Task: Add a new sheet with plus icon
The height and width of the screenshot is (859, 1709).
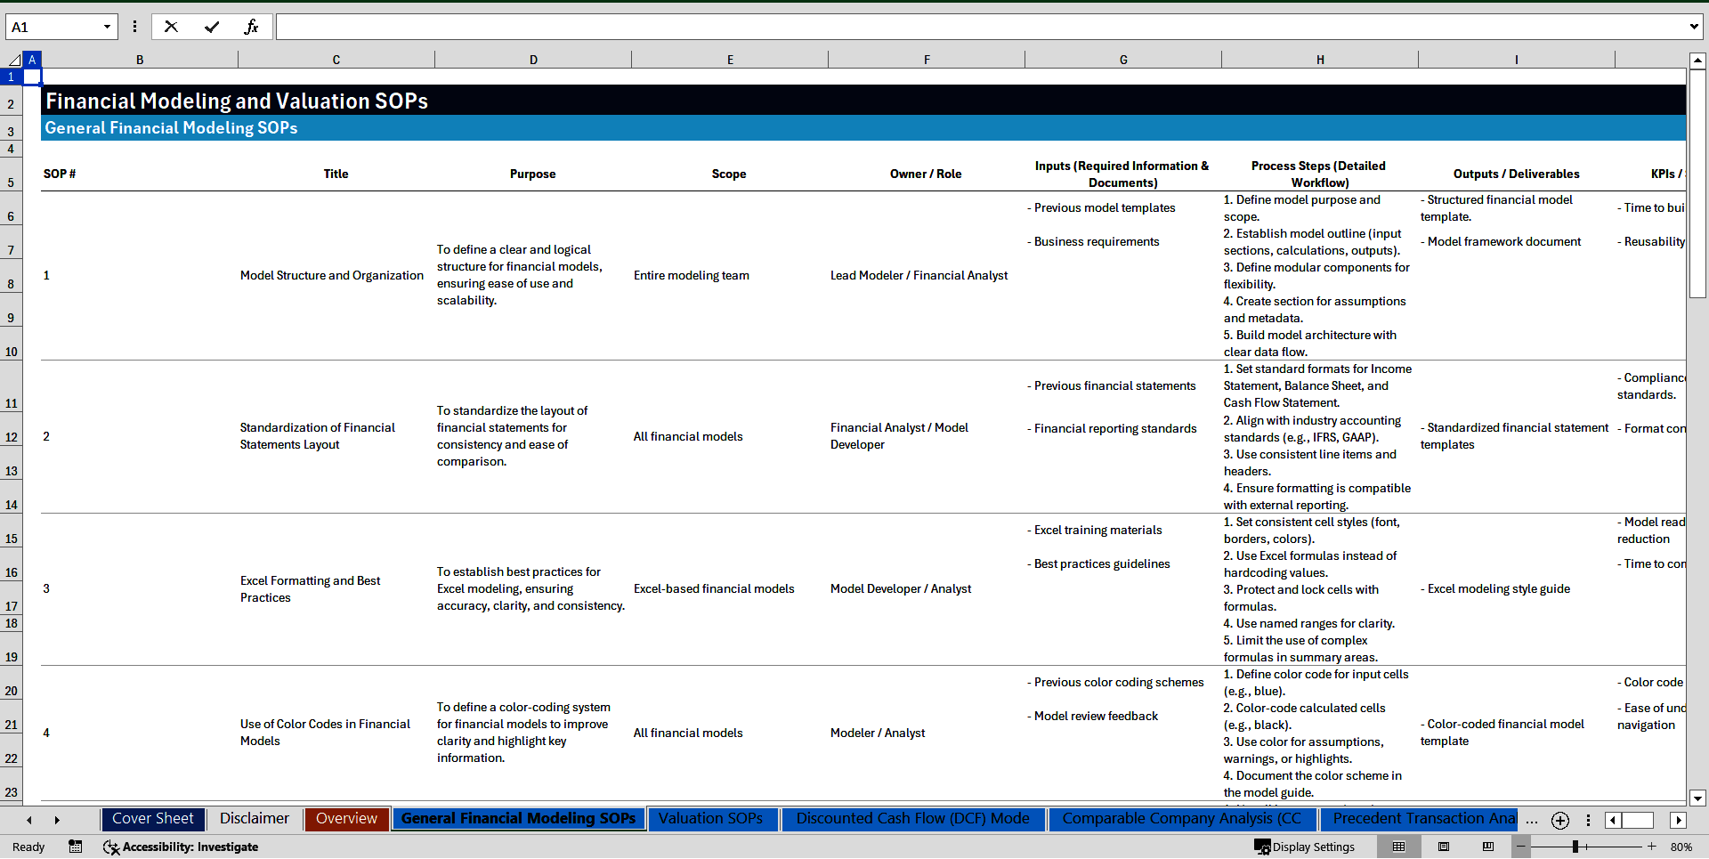Action: pyautogui.click(x=1559, y=820)
